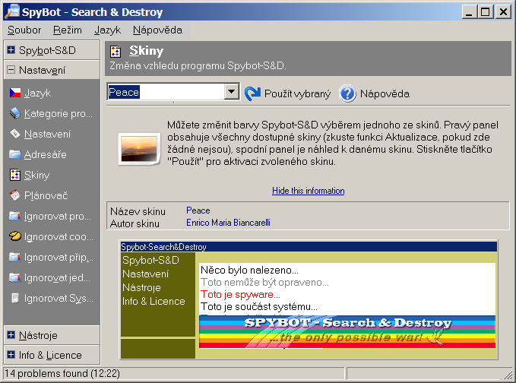The width and height of the screenshot is (516, 383).
Task: Open Kategorie pro... in sidebar
Action: (59, 113)
